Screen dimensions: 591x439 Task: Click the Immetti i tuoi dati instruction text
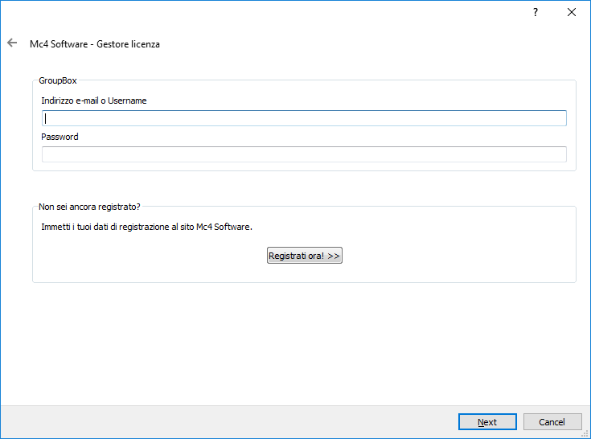(146, 227)
